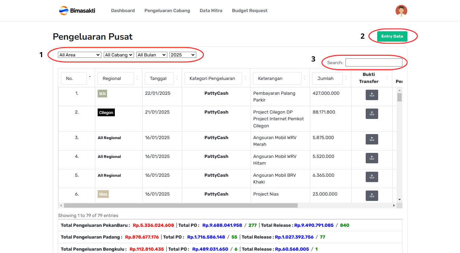The image size is (460, 253).
Task: Open the user profile avatar
Action: 401,11
